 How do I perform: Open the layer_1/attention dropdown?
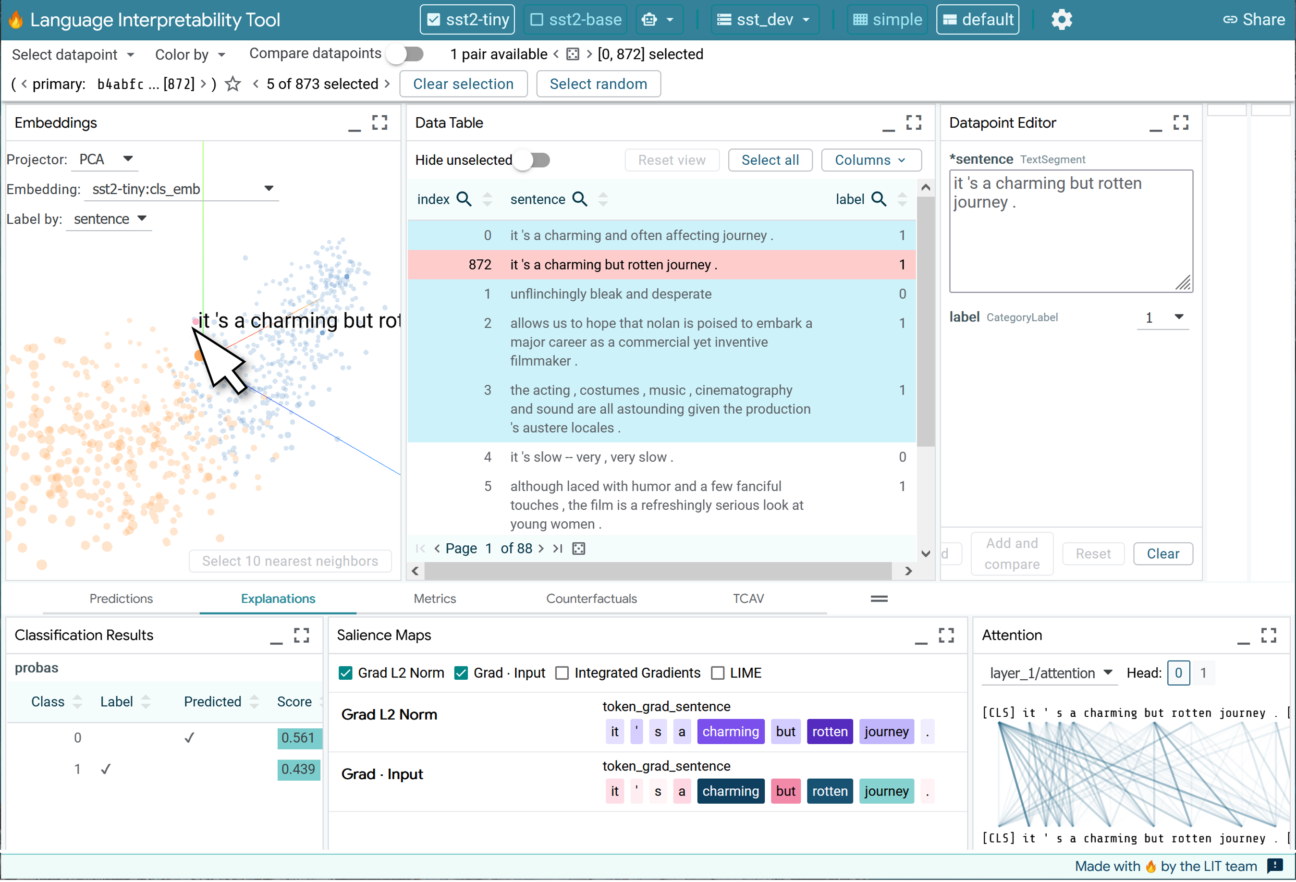(x=1049, y=673)
